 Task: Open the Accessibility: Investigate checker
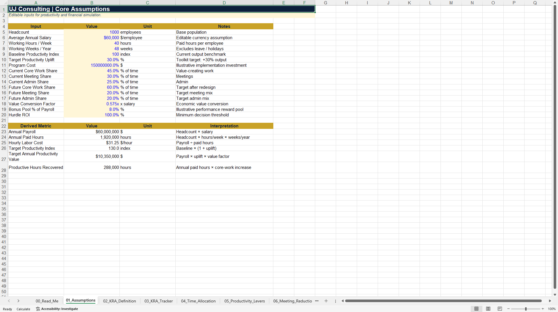[57, 309]
